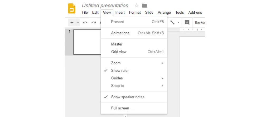
Task: Open the new slide layout dropdown arrow
Action: point(78,23)
